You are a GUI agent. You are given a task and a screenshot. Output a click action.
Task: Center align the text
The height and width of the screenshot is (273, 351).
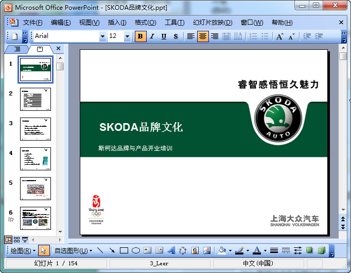(203, 36)
